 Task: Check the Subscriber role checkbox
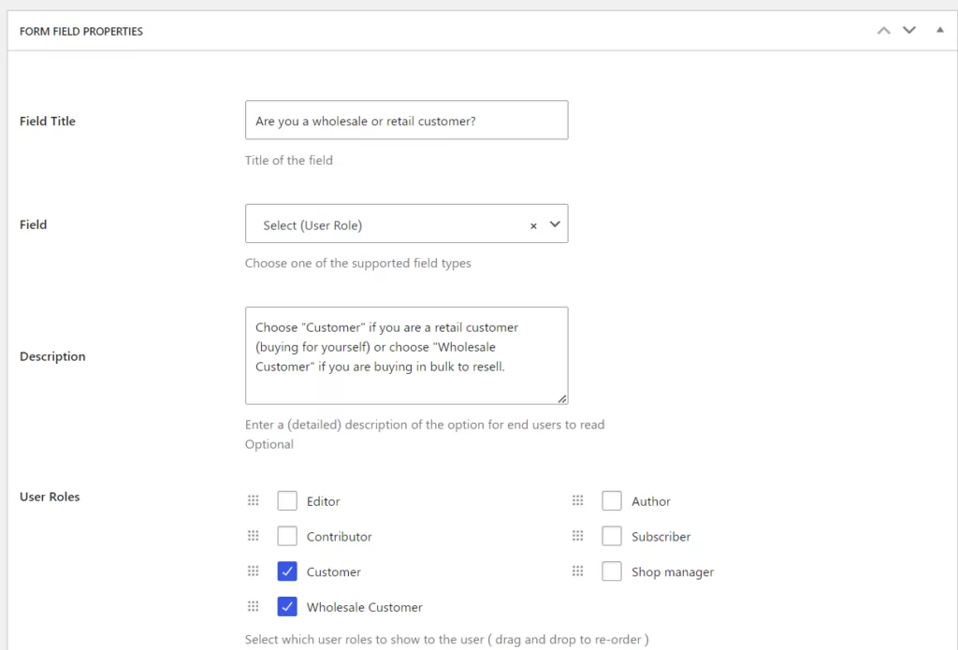612,537
